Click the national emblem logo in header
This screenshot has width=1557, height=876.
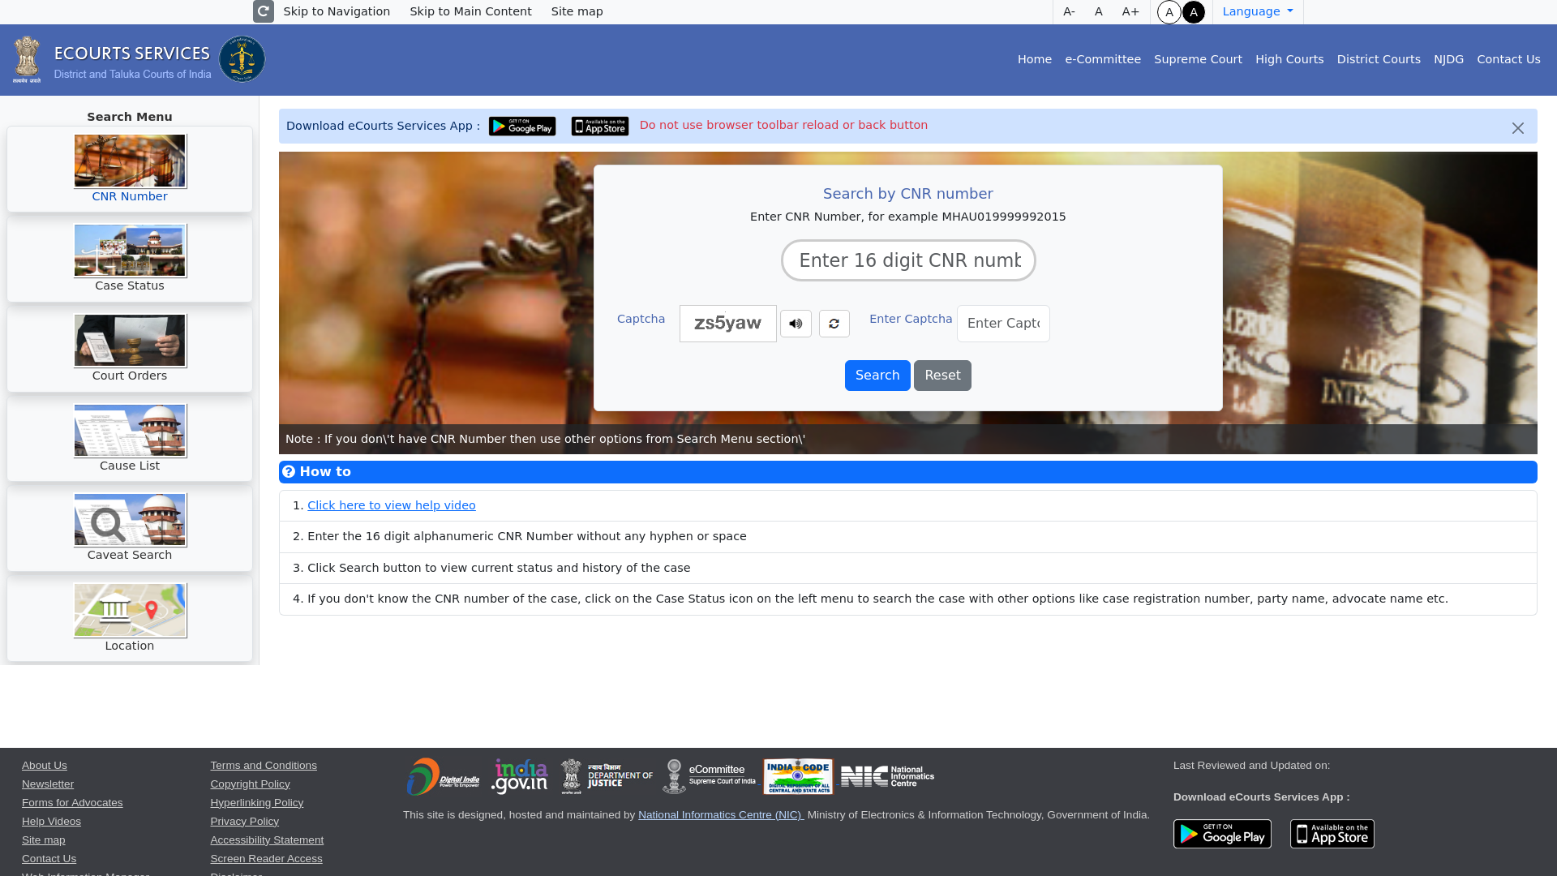pos(27,59)
